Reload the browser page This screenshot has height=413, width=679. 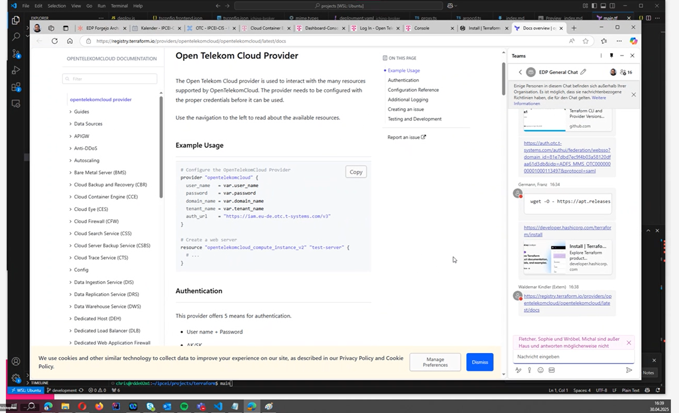tap(55, 41)
